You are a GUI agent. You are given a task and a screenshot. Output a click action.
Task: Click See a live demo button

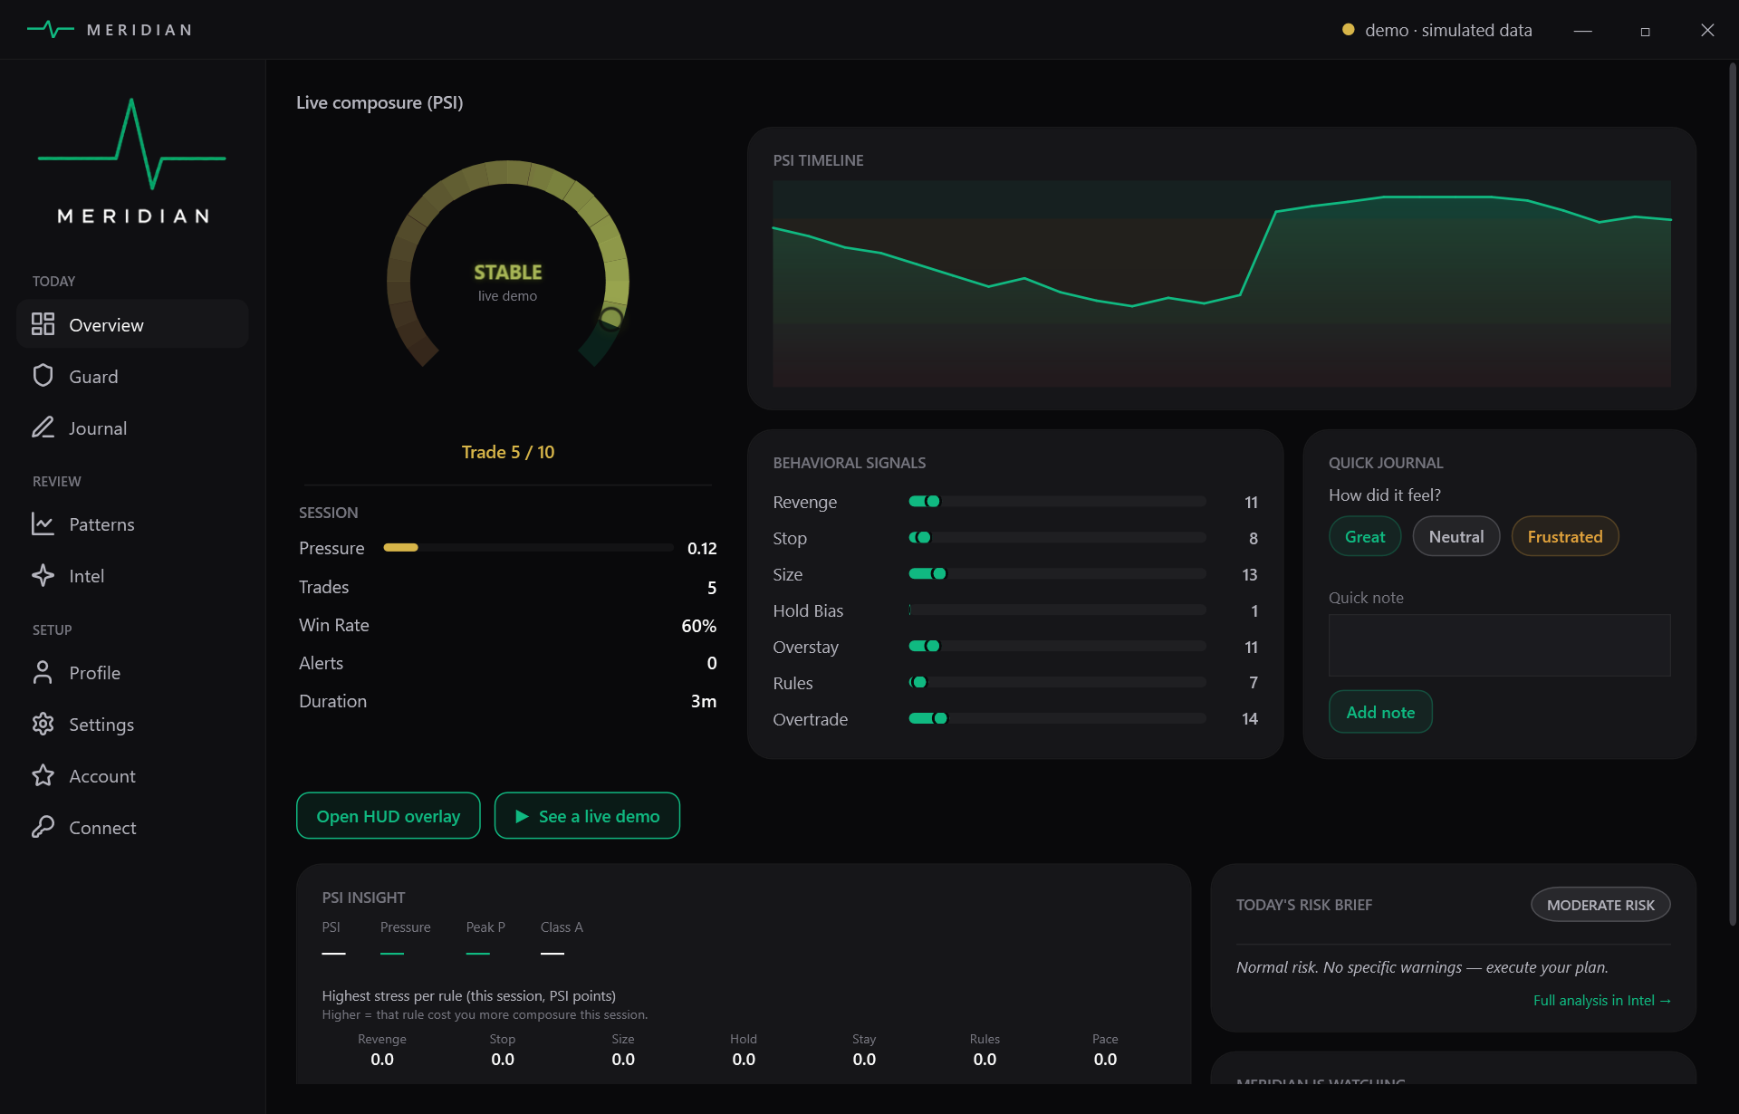(587, 816)
